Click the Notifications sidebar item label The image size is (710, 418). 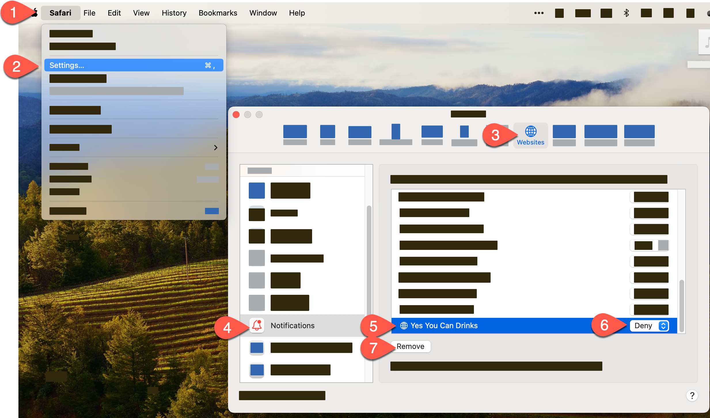pos(293,326)
